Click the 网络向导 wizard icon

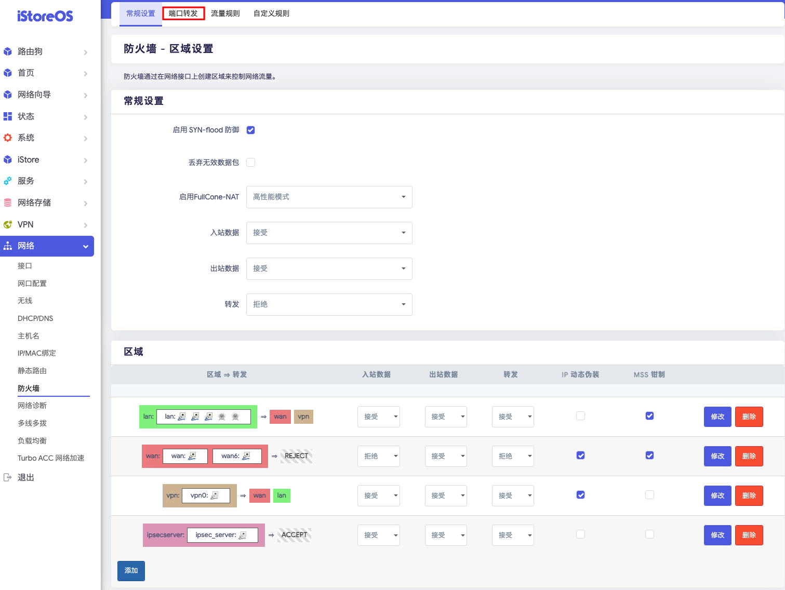point(8,95)
